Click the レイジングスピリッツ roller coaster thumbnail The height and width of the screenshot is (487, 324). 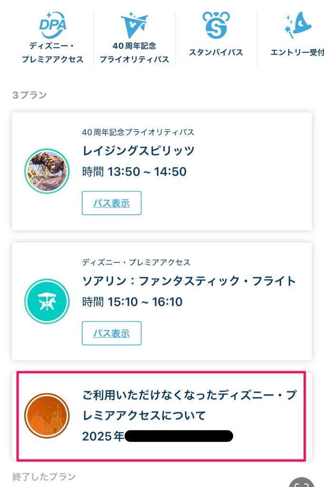click(47, 171)
